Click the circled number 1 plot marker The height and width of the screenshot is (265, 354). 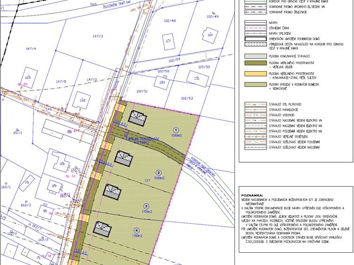(x=176, y=130)
